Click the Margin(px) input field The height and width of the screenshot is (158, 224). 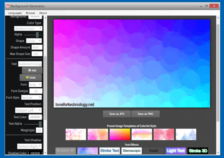click(x=39, y=130)
